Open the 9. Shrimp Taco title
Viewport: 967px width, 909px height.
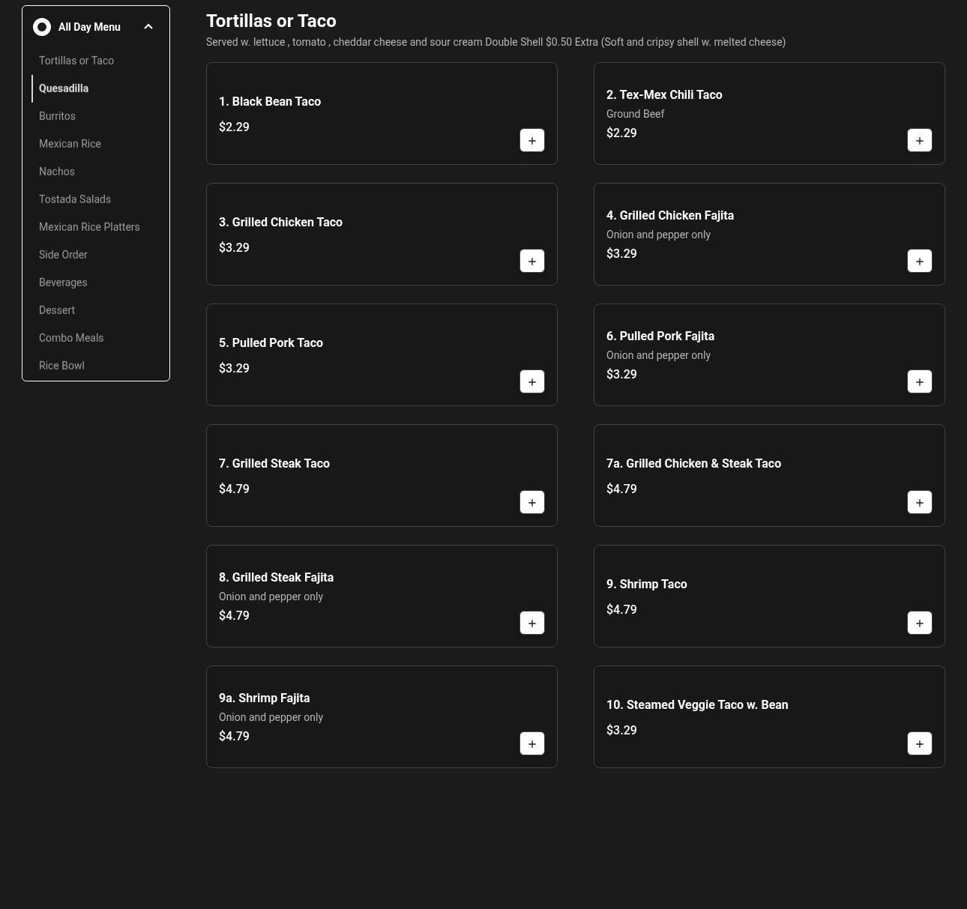(647, 585)
